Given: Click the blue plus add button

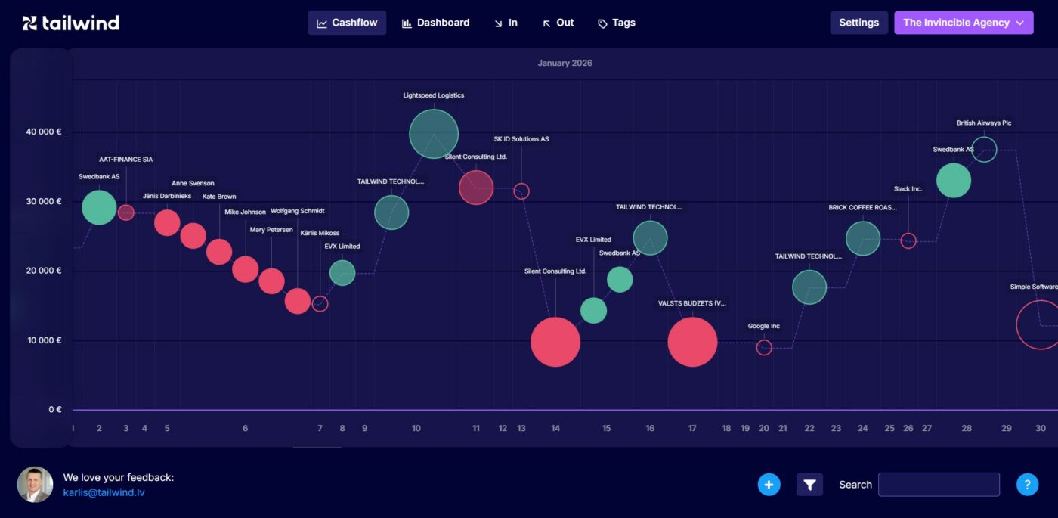Looking at the screenshot, I should click(769, 485).
